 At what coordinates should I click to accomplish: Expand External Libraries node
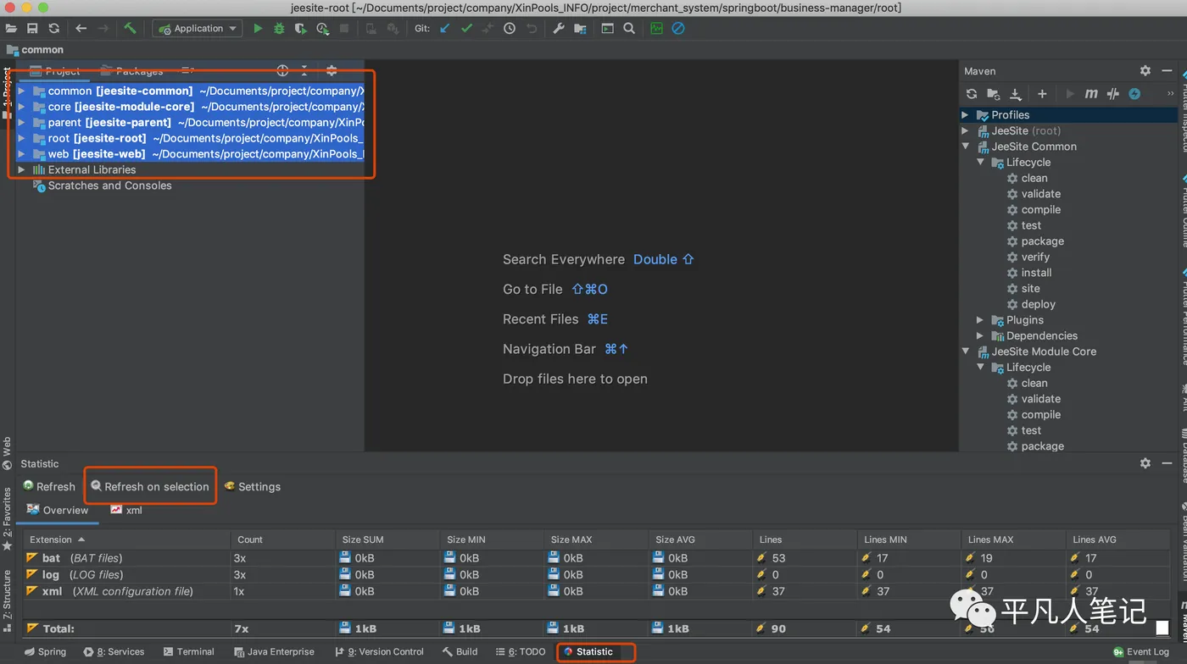21,169
